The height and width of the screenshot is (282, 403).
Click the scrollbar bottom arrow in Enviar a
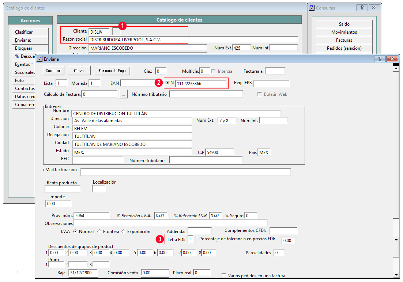[396, 275]
